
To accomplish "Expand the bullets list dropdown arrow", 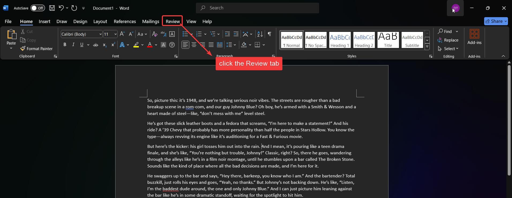I will [192, 34].
